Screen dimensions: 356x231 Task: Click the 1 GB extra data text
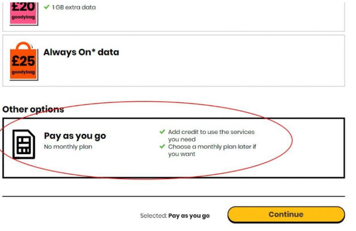(74, 7)
